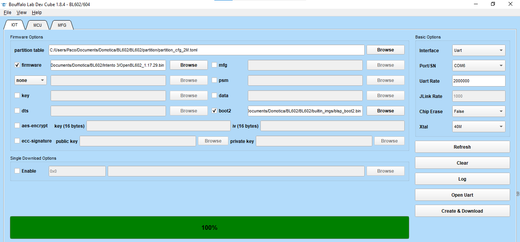Click the mfg path input field

pyautogui.click(x=305, y=65)
